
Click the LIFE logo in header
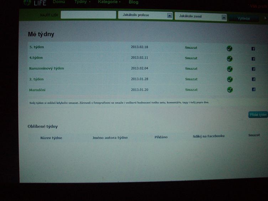[35, 3]
